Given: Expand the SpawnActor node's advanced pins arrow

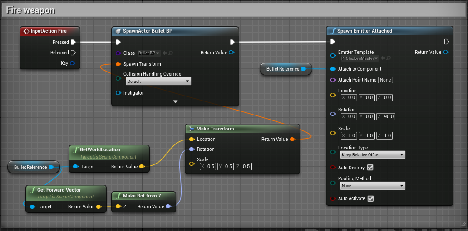Looking at the screenshot, I should click(175, 102).
